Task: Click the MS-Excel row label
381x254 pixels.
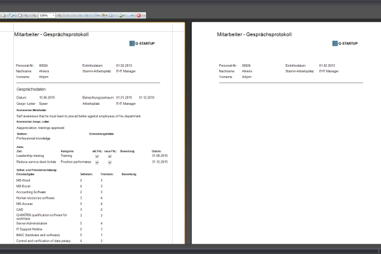Action: pyautogui.click(x=23, y=186)
